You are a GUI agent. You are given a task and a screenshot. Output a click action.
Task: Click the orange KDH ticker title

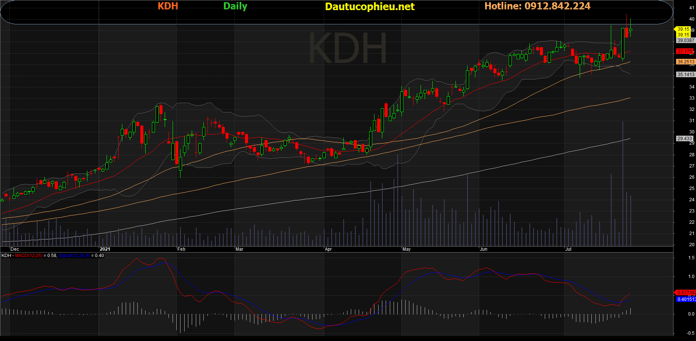(x=168, y=6)
